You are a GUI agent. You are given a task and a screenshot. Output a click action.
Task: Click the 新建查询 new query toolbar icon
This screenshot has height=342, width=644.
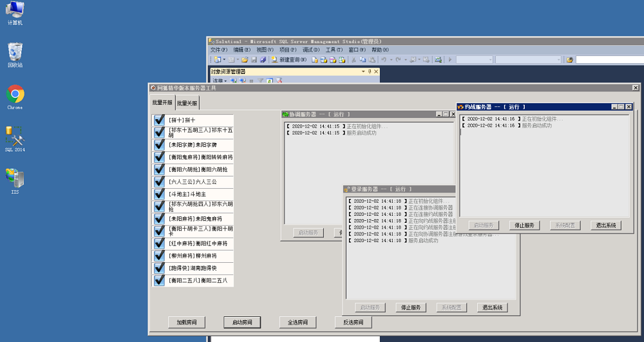289,60
